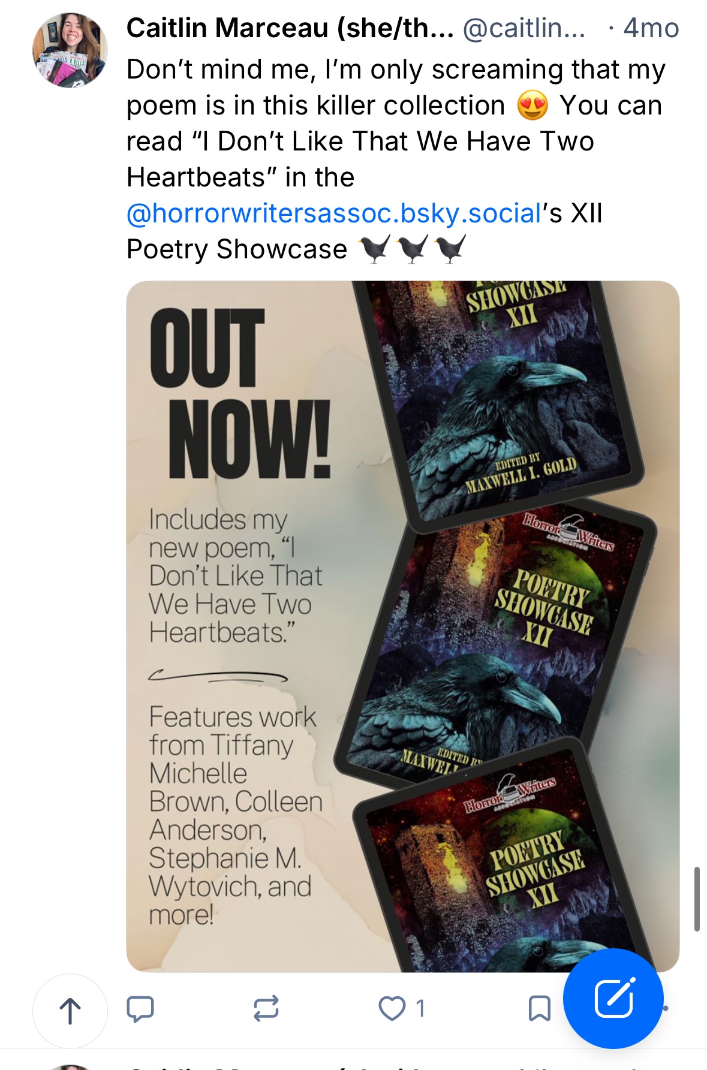
Task: Open the @horrorwritersassoc.bsky.social mention link
Action: 335,213
